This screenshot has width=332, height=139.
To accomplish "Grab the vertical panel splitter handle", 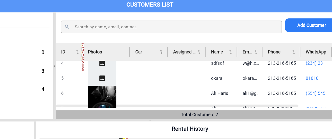I will [x=54, y=66].
